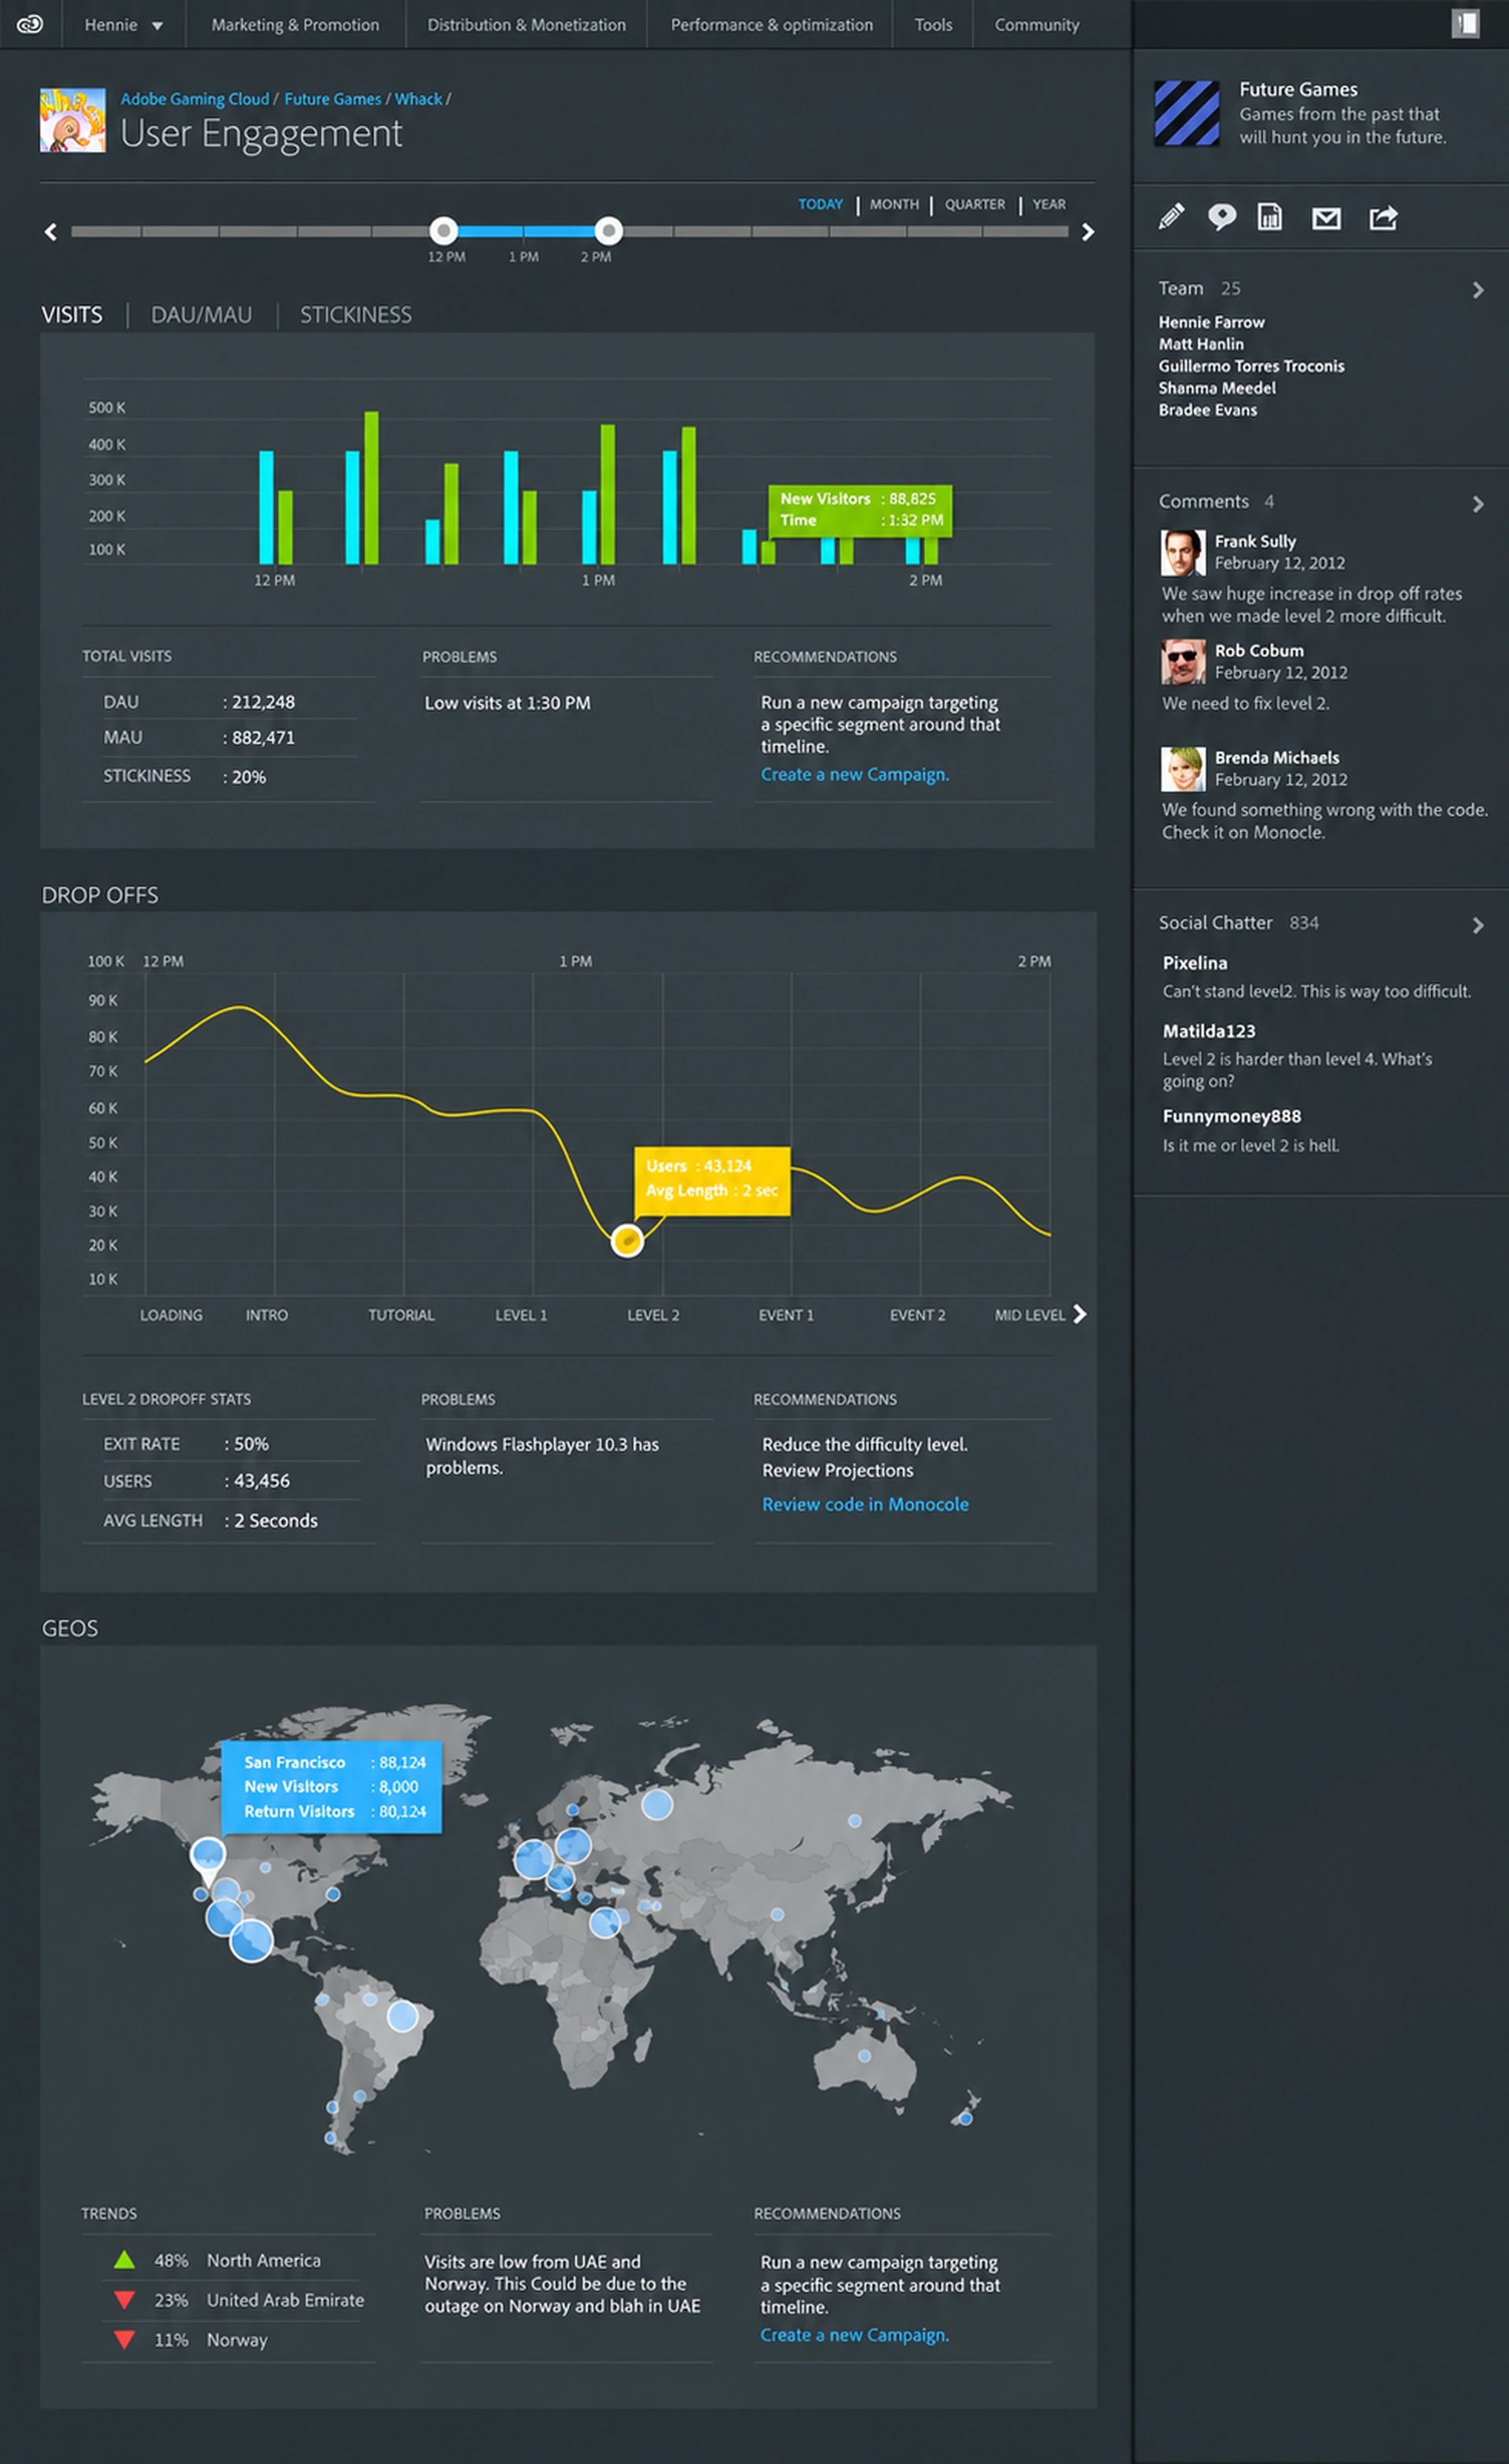Click Frank Sully's avatar

click(x=1183, y=552)
